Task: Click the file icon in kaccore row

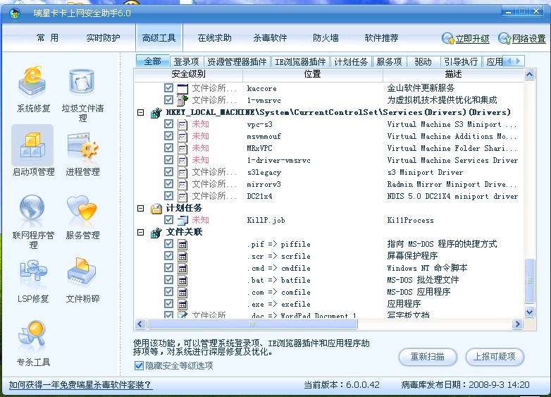Action: (182, 89)
